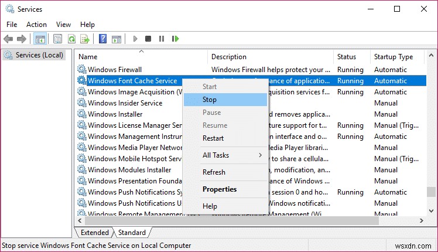This screenshot has width=438, height=252.
Task: Click the Refresh toolbar icon
Action: pyautogui.click(x=72, y=39)
